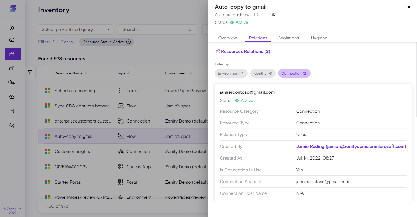
Task: Toggle the Environment (1) filter chip
Action: tap(231, 73)
